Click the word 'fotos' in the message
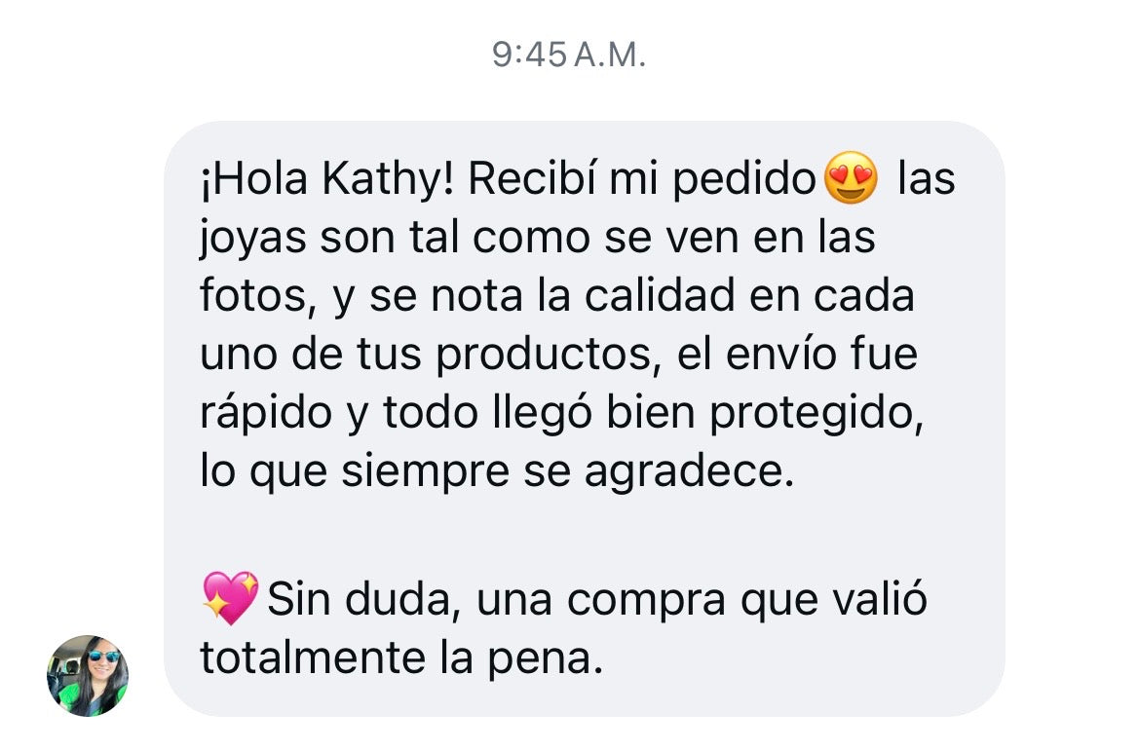 tap(258, 296)
